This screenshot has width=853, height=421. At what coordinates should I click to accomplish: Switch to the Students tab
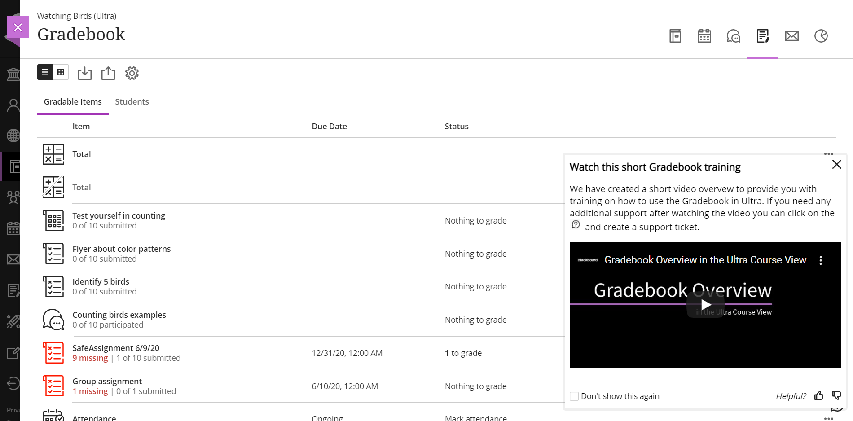coord(132,102)
